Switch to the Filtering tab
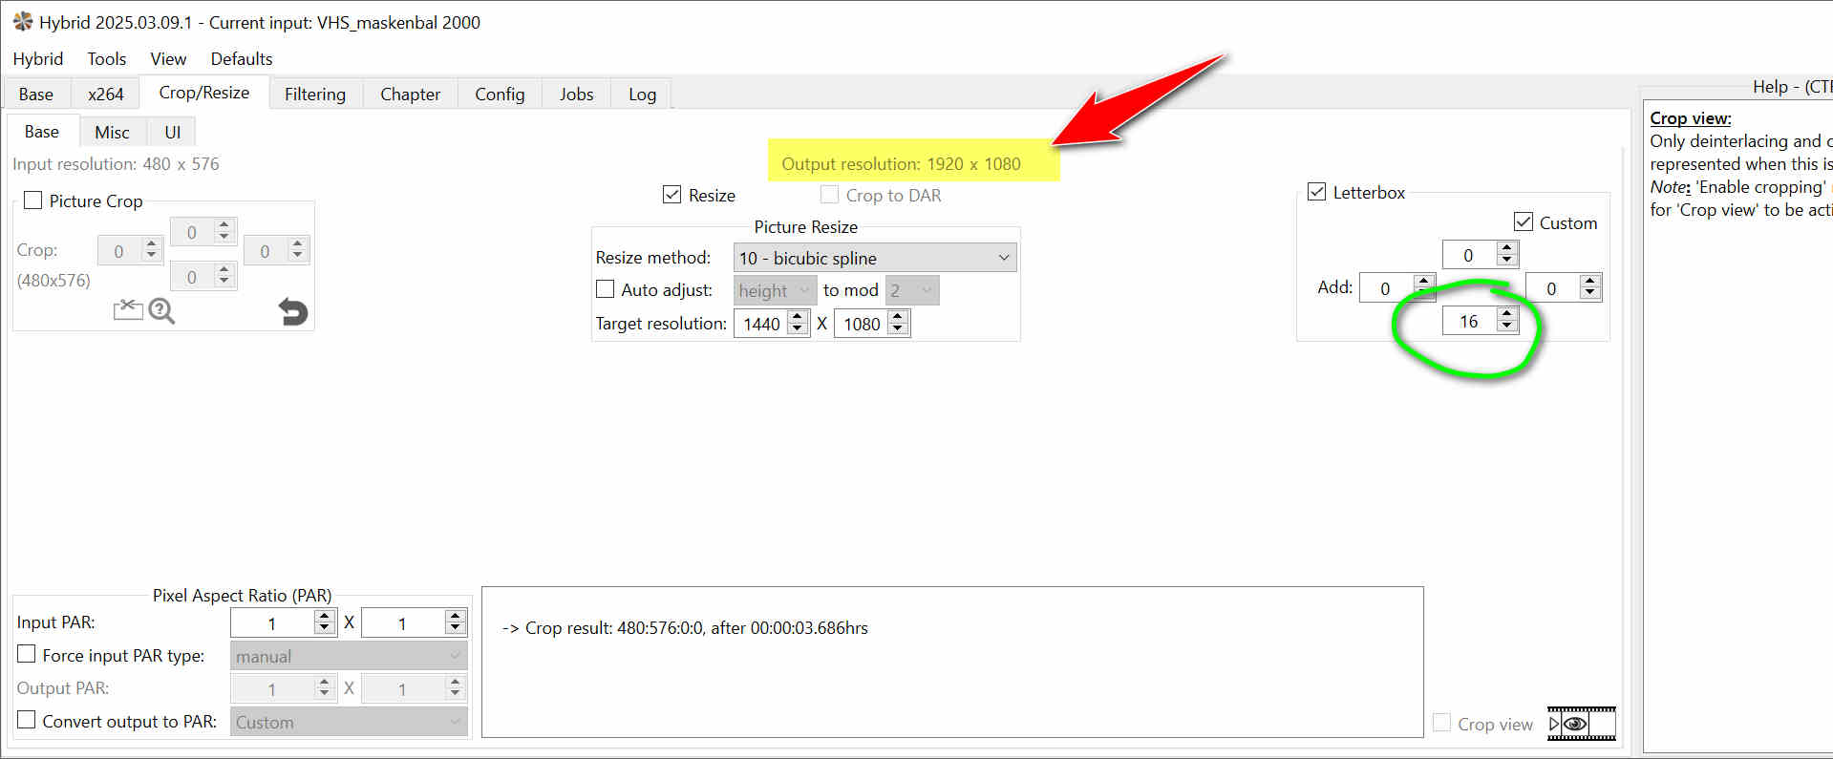1833x759 pixels. (314, 94)
